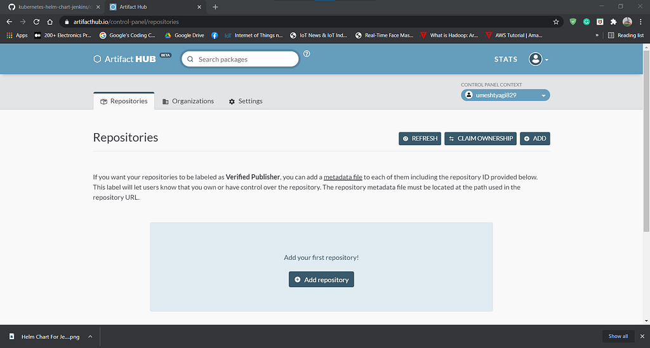The height and width of the screenshot is (348, 650).
Task: Click the red extension icon in the toolbar
Action: [x=600, y=22]
